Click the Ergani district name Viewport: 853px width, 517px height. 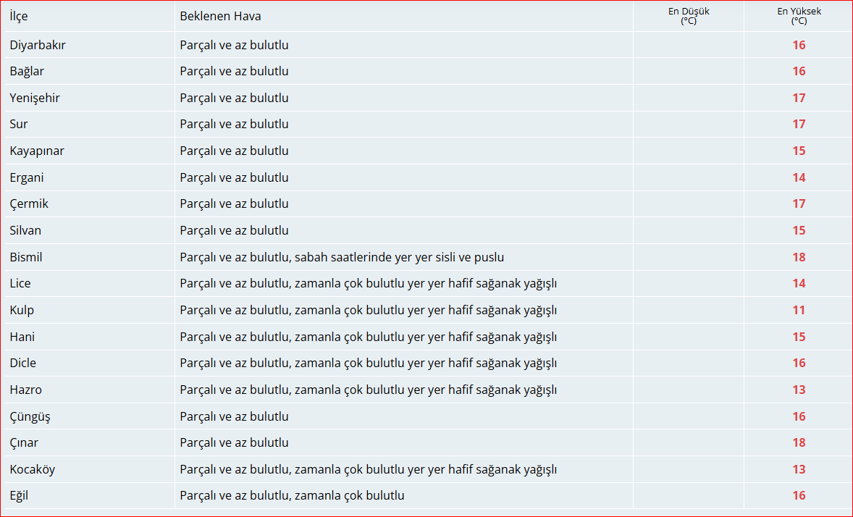[27, 177]
